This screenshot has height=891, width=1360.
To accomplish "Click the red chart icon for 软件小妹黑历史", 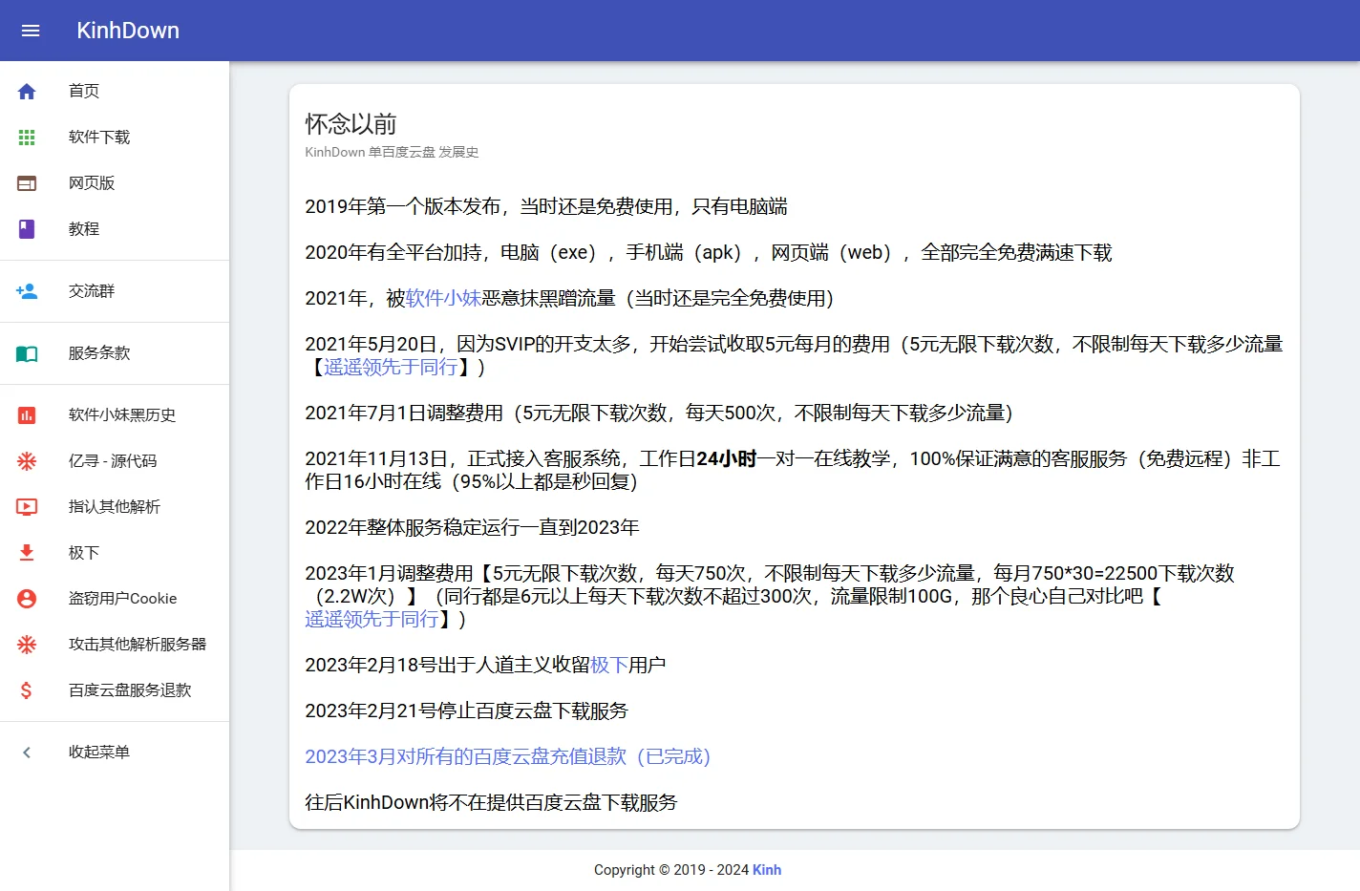I will [x=27, y=415].
